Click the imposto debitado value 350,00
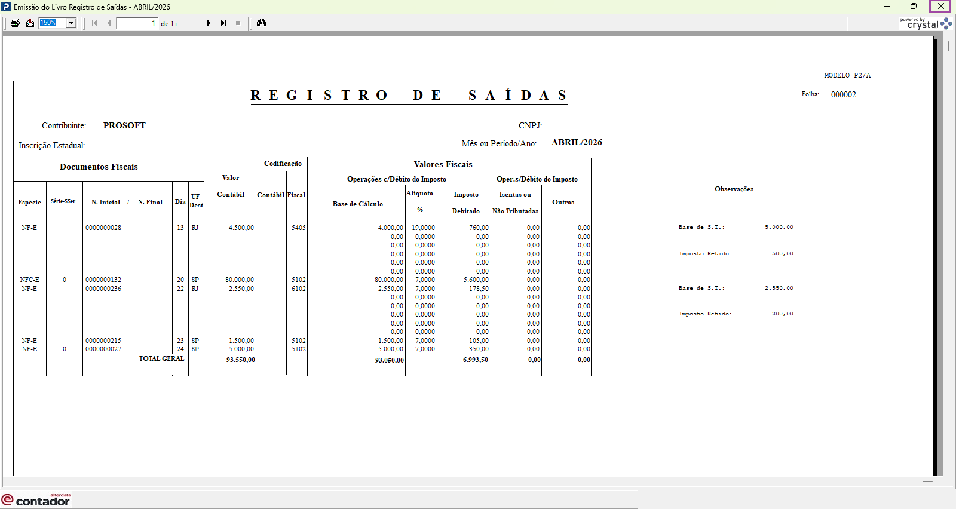Viewport: 956px width, 509px height. pos(479,349)
